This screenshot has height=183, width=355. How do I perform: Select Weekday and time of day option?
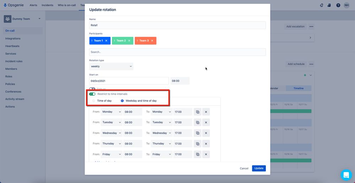click(x=122, y=101)
